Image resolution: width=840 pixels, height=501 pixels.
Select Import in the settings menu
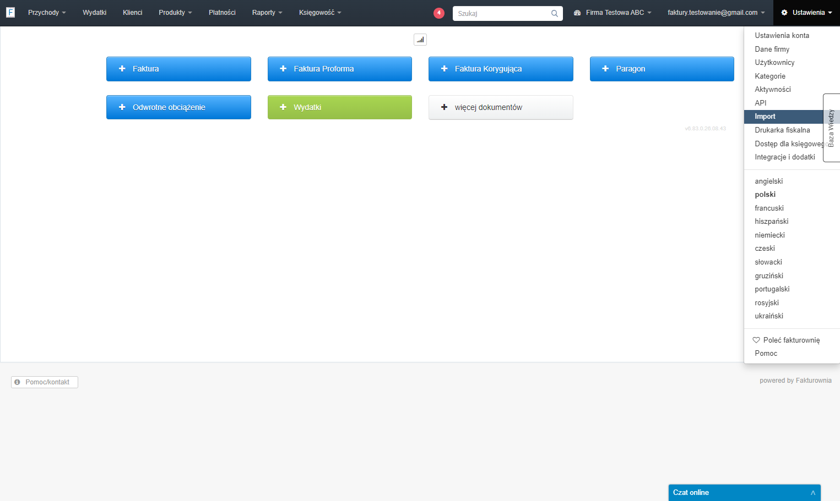click(x=783, y=117)
